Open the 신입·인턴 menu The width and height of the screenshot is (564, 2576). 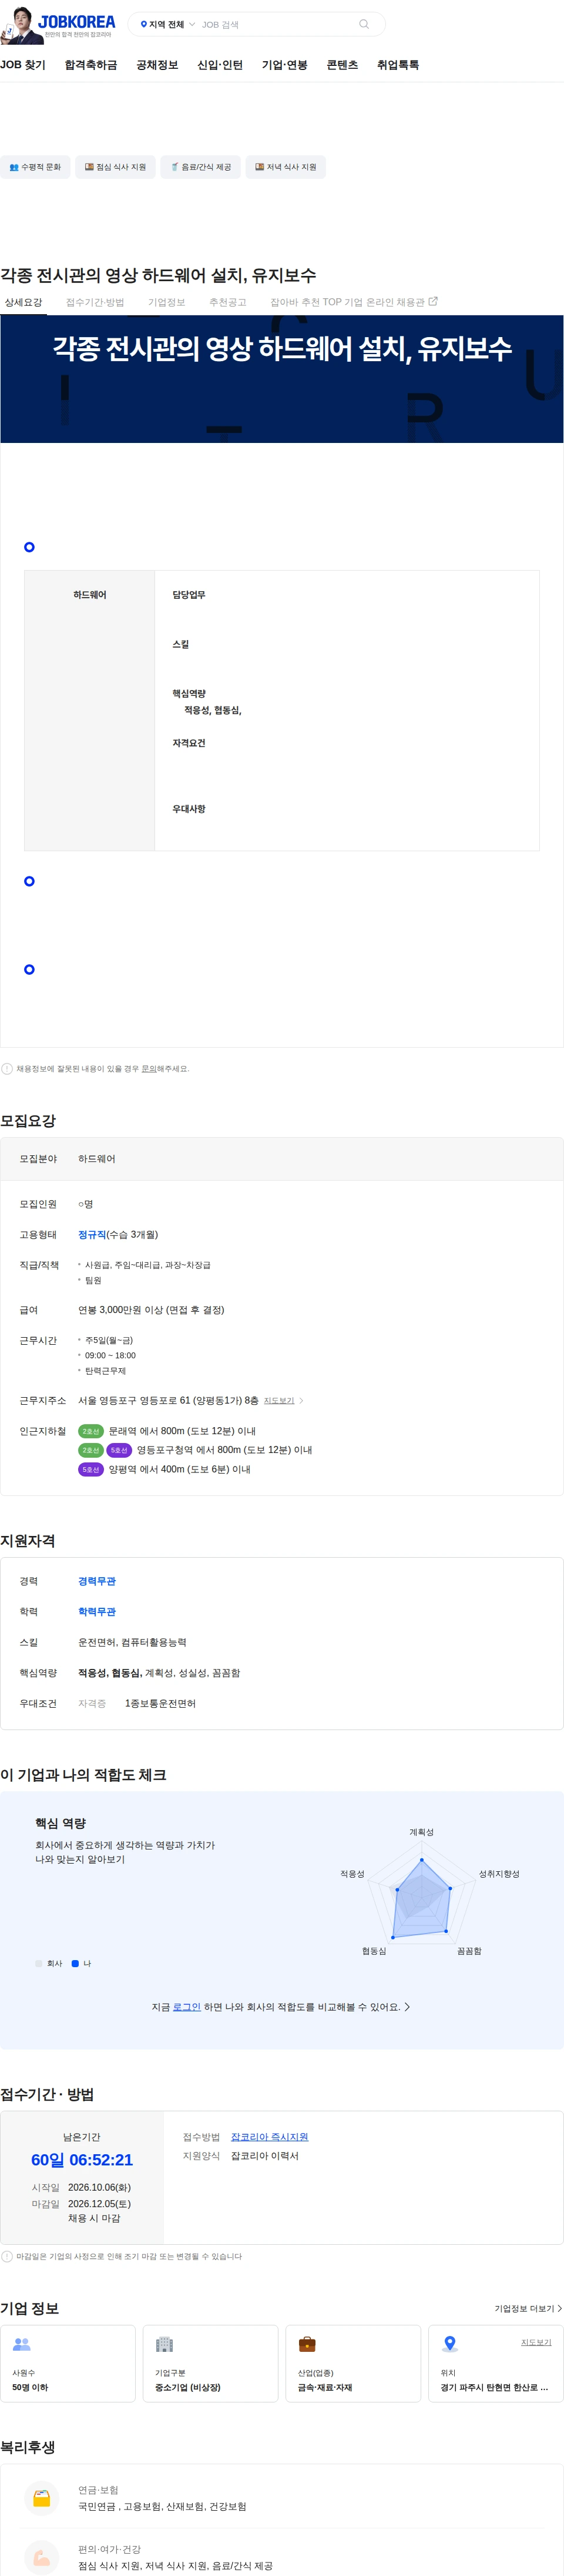click(220, 65)
